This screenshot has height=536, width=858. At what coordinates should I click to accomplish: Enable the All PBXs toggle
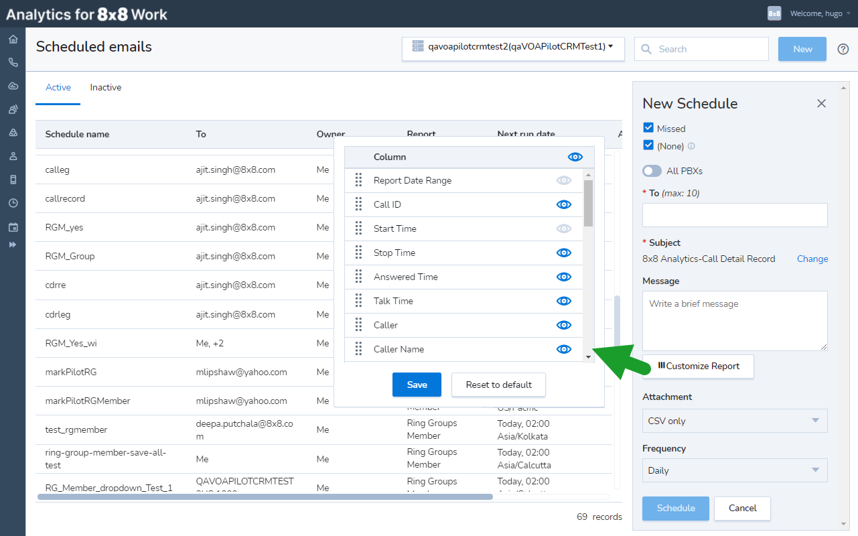[x=651, y=170]
